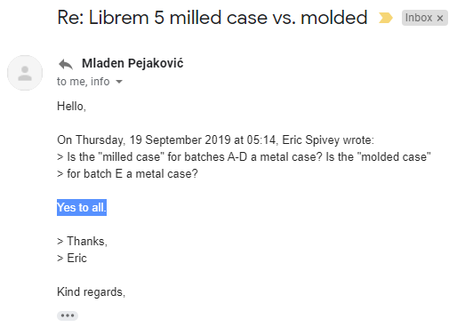
Task: Expand message details dropdown arrow after 'info'
Action: [x=119, y=82]
